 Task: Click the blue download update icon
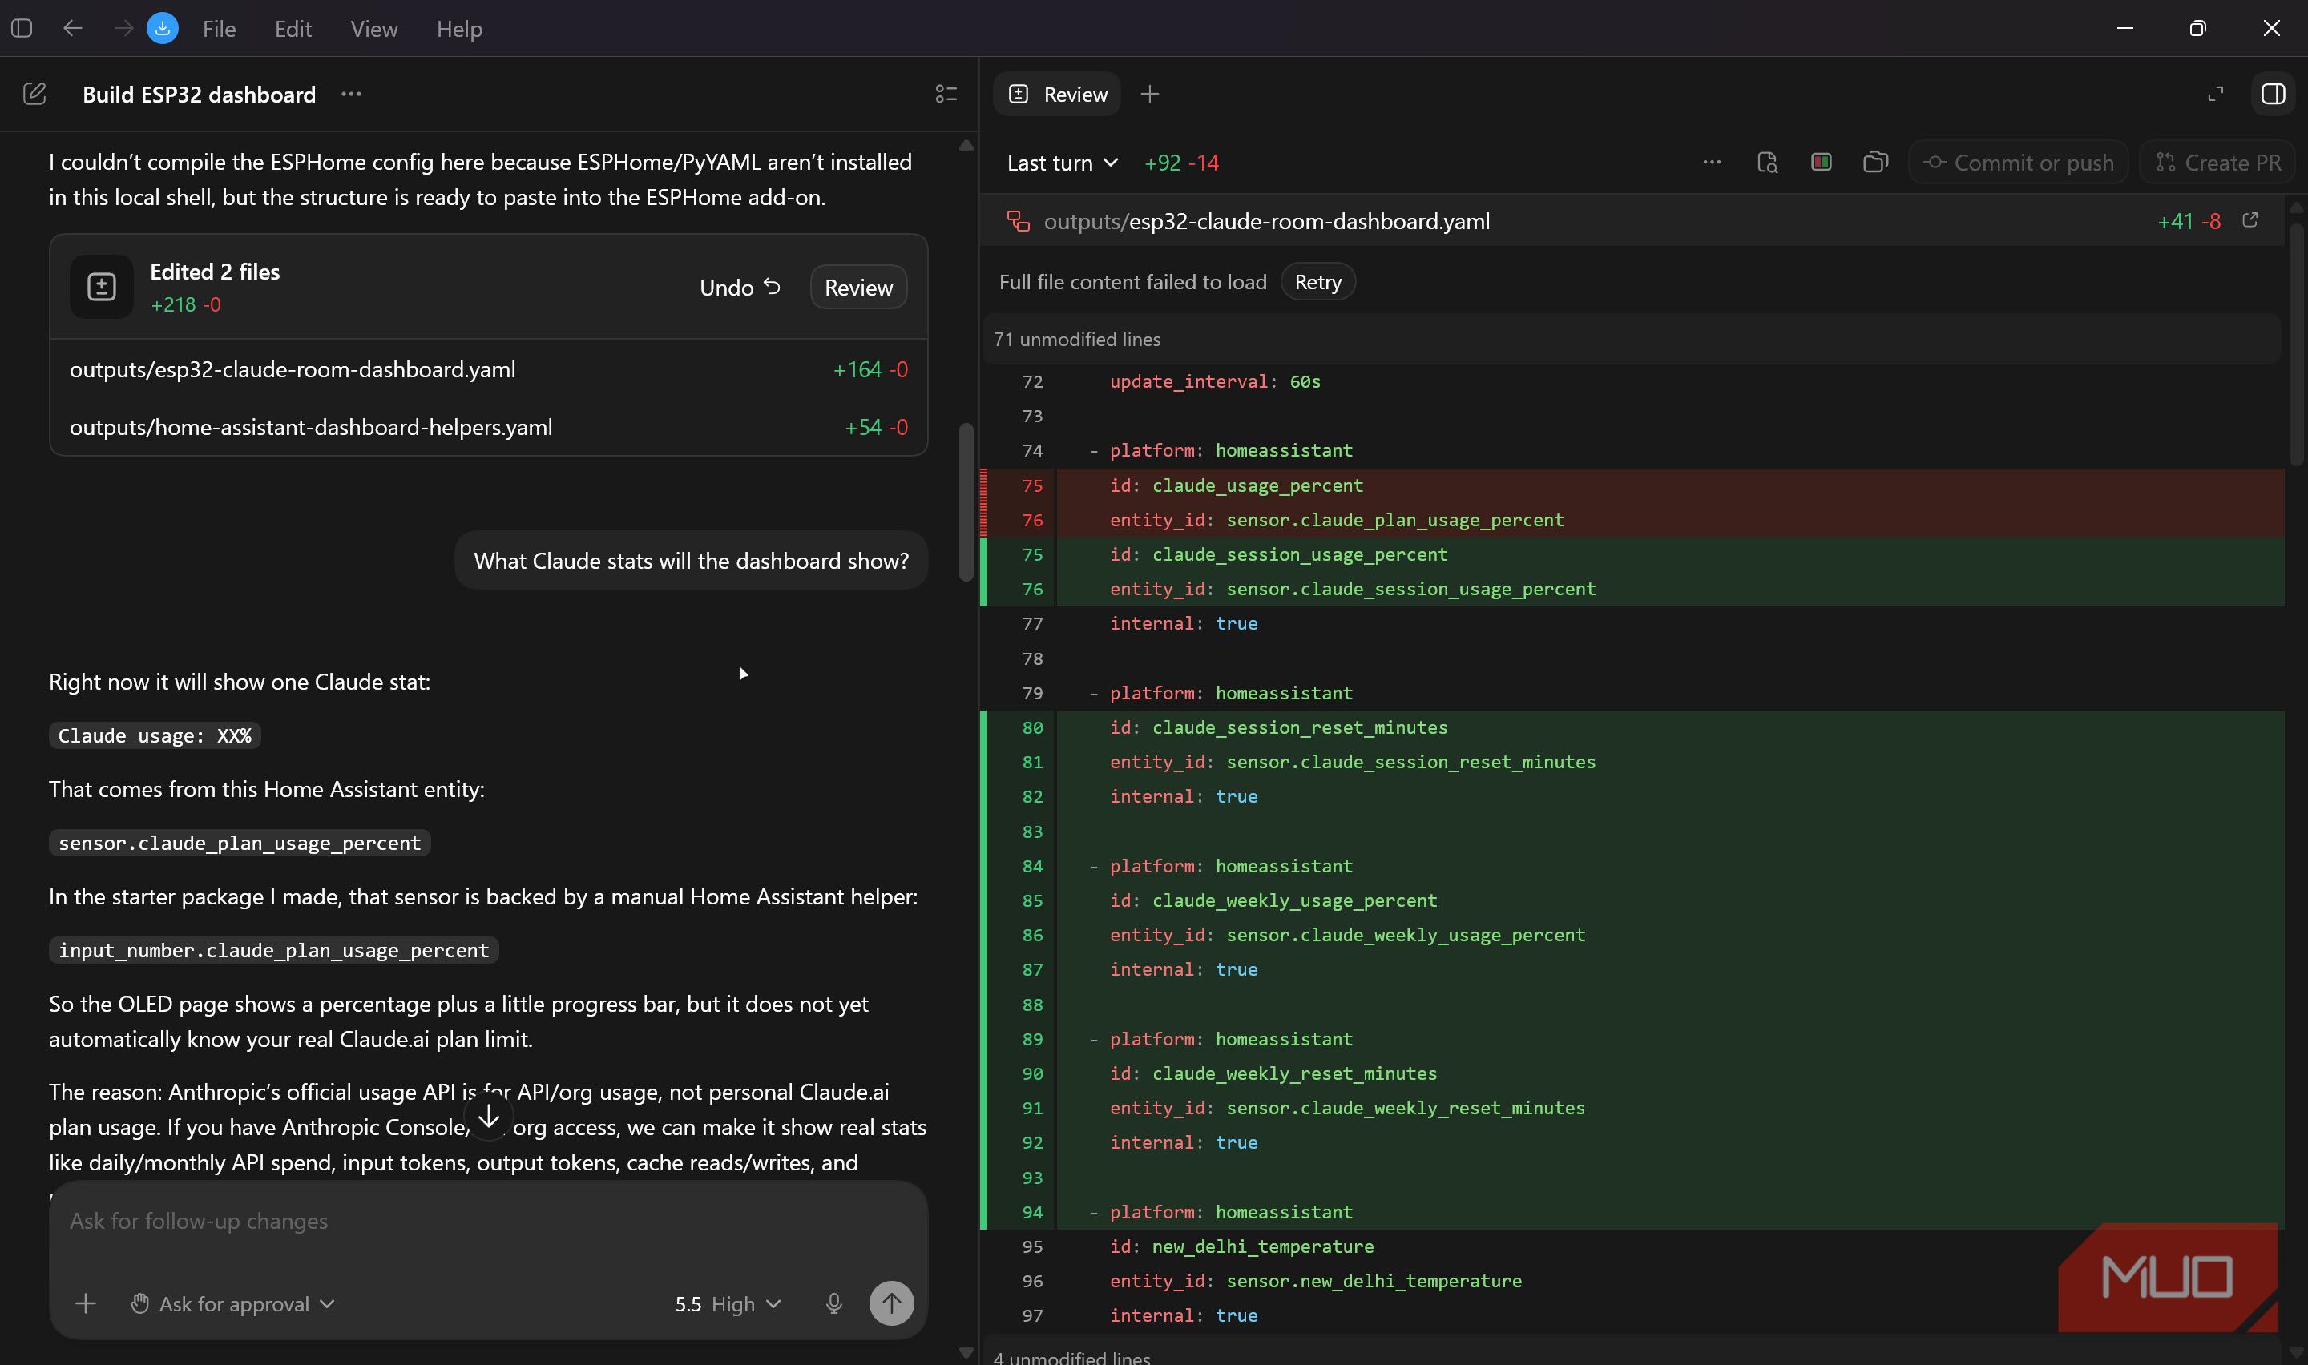coord(163,29)
